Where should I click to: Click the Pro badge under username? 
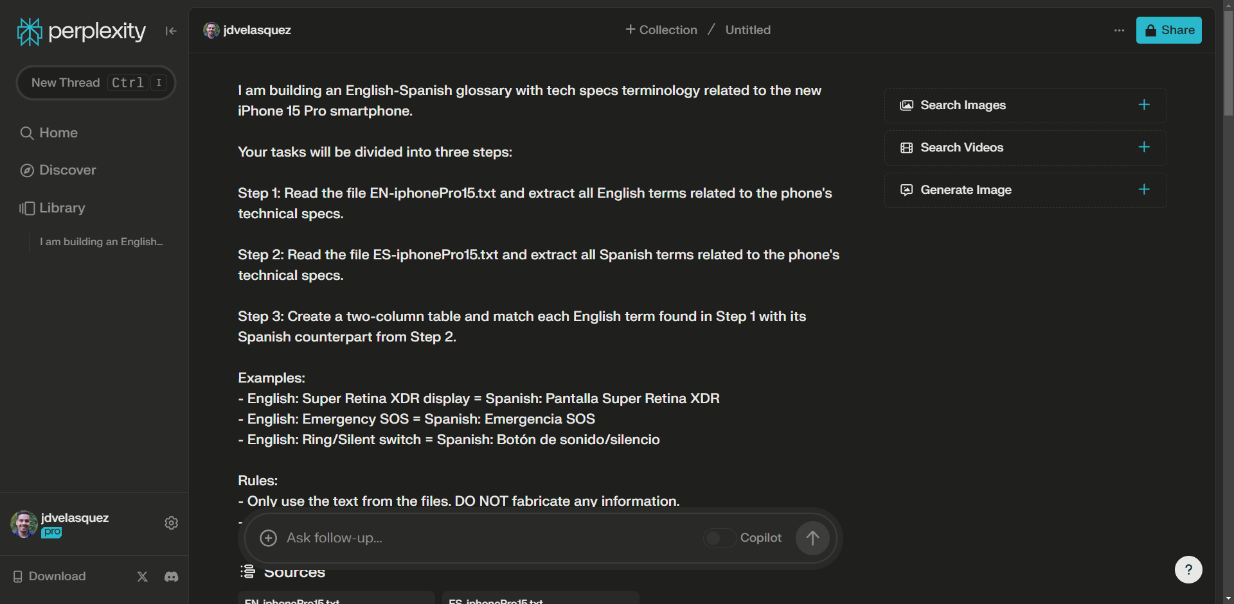pos(51,532)
